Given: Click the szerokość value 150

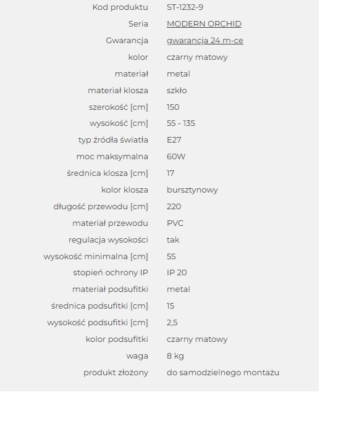Looking at the screenshot, I should tap(173, 107).
